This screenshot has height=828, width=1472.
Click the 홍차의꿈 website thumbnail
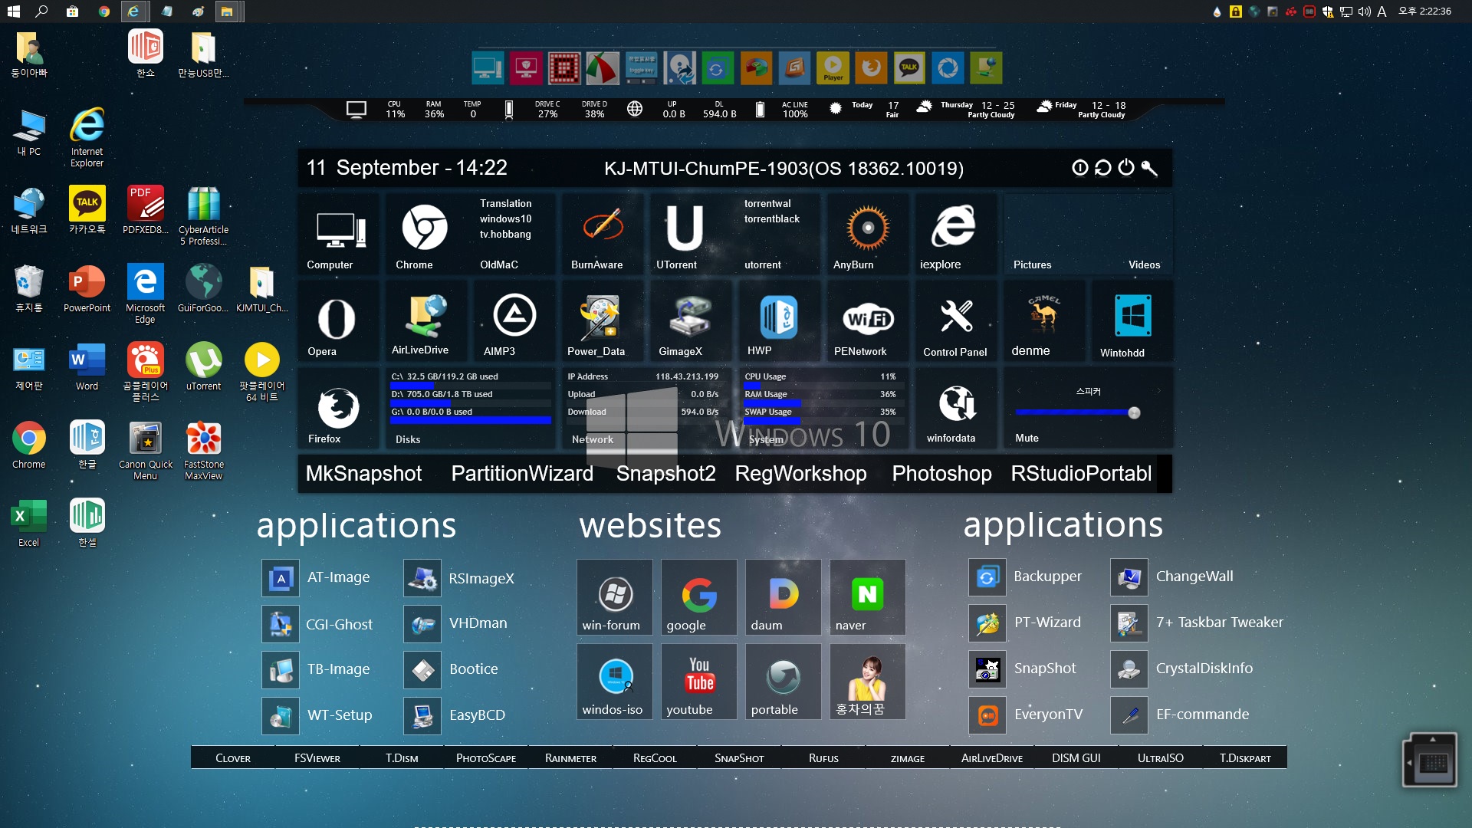coord(867,682)
